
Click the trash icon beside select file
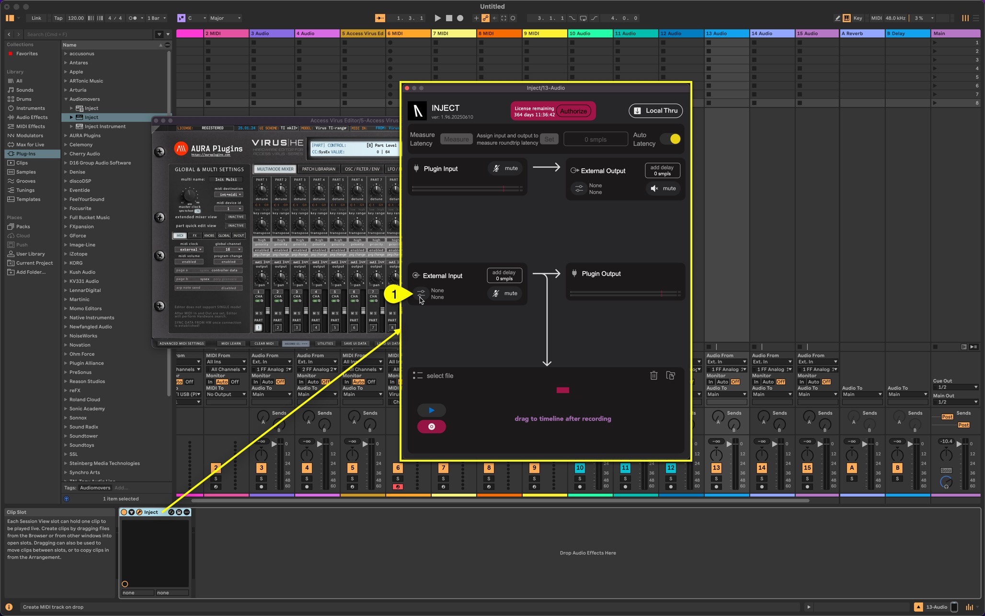653,375
